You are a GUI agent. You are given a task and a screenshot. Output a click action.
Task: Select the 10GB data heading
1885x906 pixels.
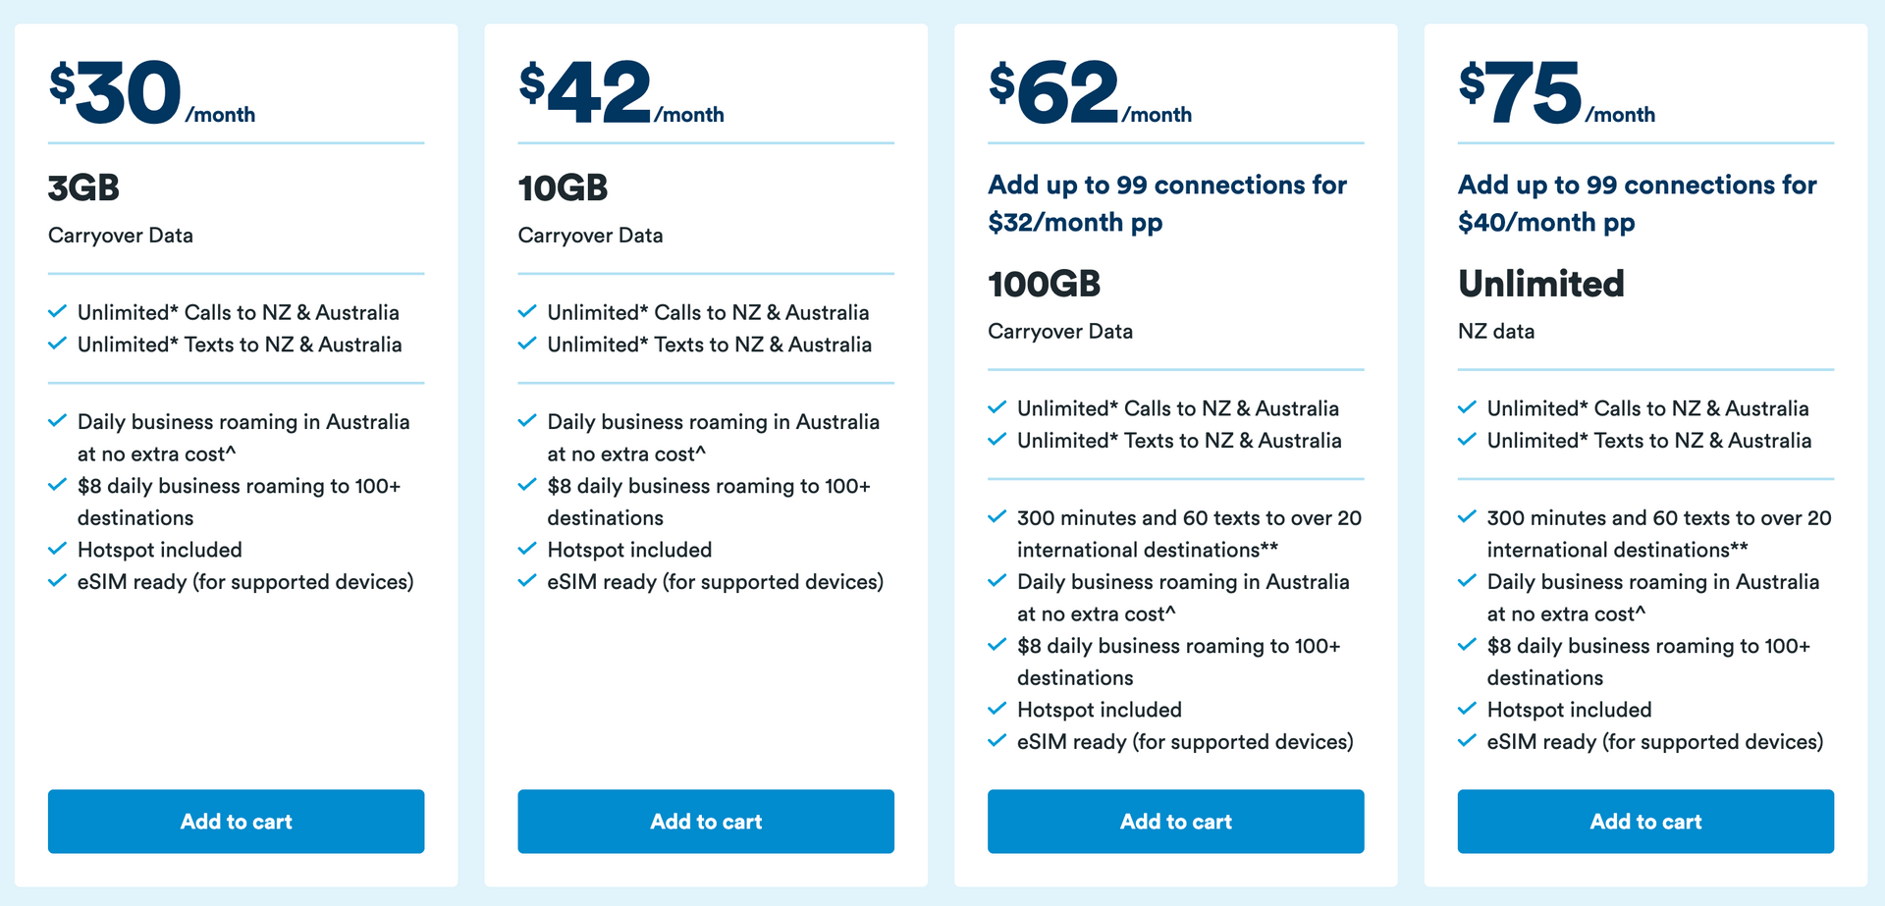564,187
